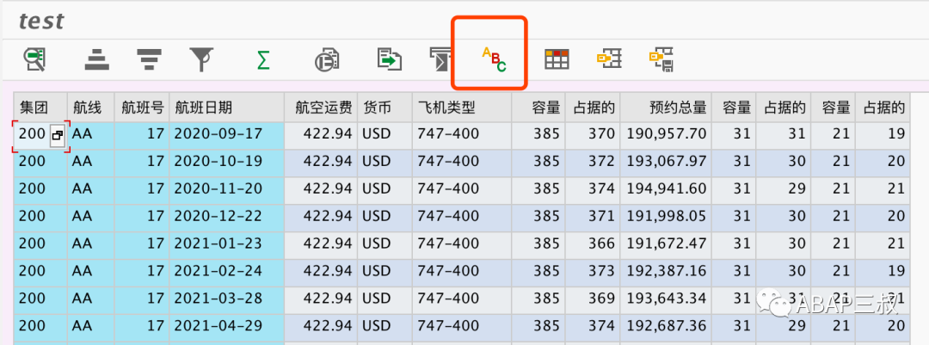The height and width of the screenshot is (345, 929).
Task: Click occupied value 372 in 2020-10-19 row
Action: click(593, 161)
